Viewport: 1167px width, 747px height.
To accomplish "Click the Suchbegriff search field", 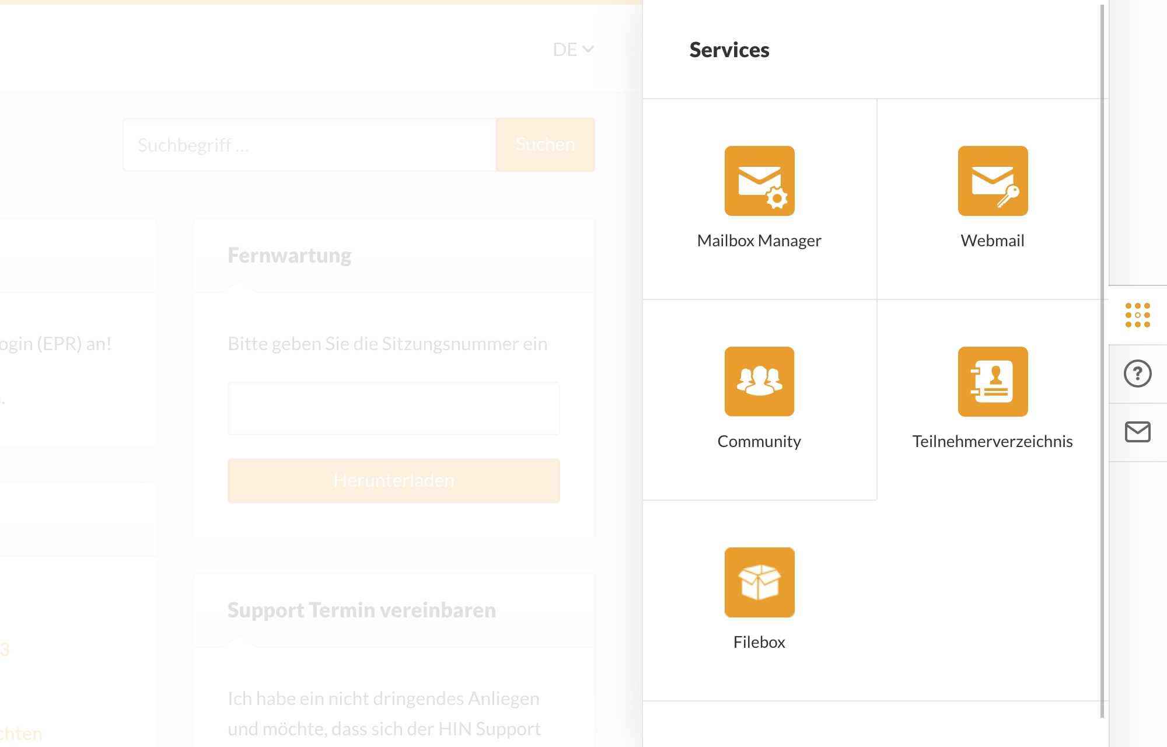I will tap(309, 145).
